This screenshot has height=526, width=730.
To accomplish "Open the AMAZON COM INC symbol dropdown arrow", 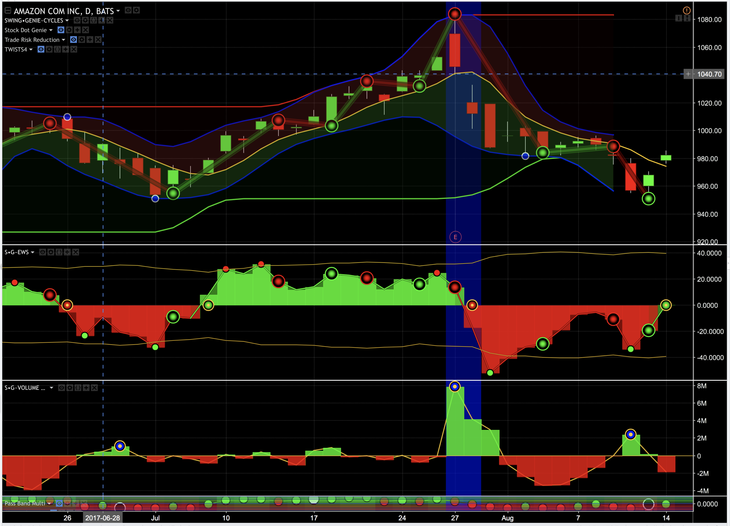I will click(x=118, y=11).
